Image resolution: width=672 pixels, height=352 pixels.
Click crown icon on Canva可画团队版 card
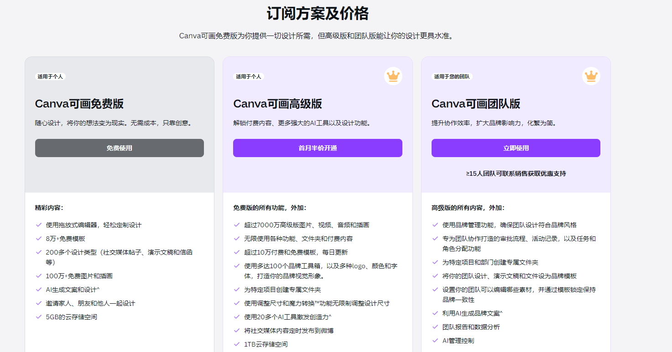point(591,76)
